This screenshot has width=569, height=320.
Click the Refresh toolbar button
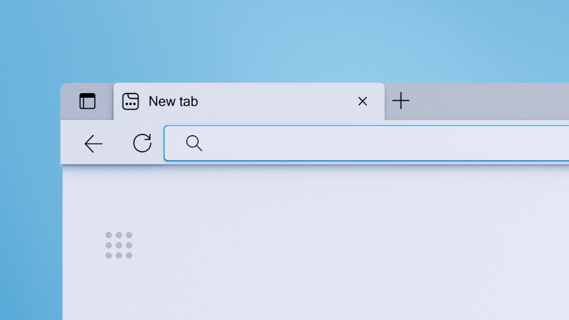click(142, 143)
